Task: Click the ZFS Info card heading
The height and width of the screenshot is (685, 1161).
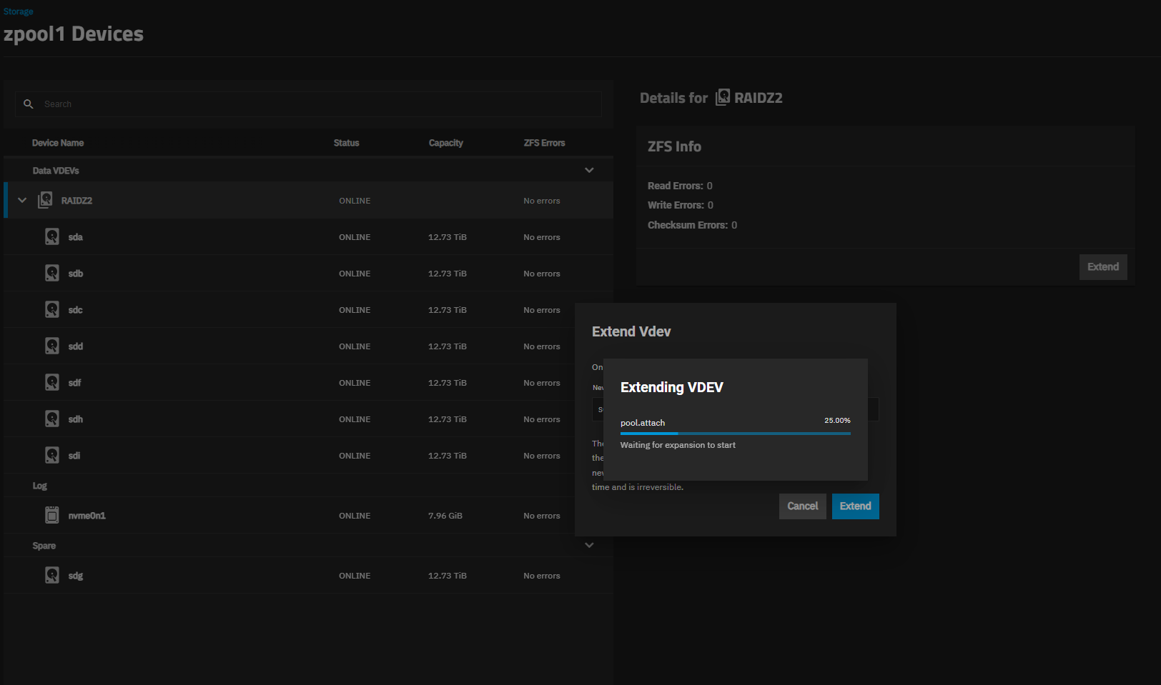Action: 674,146
